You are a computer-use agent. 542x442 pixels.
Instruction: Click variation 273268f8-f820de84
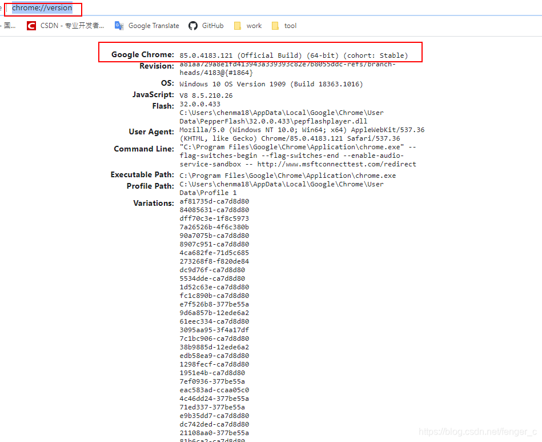[214, 261]
